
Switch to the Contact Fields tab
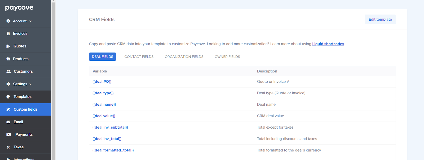pos(139,57)
